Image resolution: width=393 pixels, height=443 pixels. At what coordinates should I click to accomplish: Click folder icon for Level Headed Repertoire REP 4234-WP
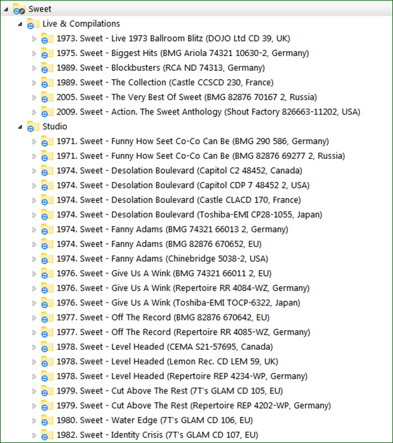coord(47,376)
